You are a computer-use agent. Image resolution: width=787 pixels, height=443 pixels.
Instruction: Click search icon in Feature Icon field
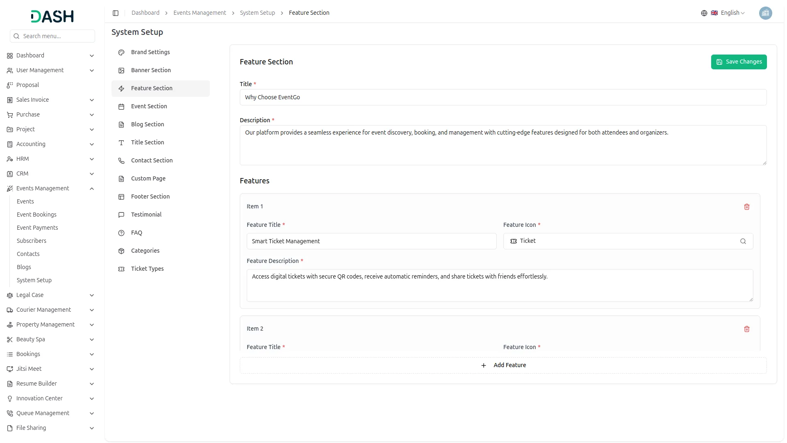point(743,241)
